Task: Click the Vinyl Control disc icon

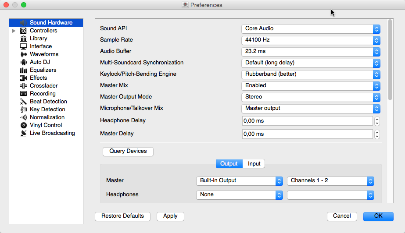Action: tap(24, 125)
